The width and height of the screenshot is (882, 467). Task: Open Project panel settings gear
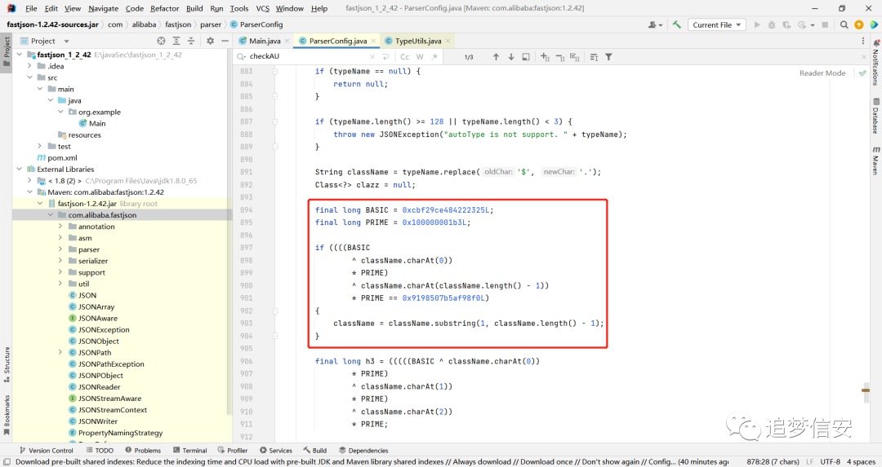pyautogui.click(x=210, y=41)
